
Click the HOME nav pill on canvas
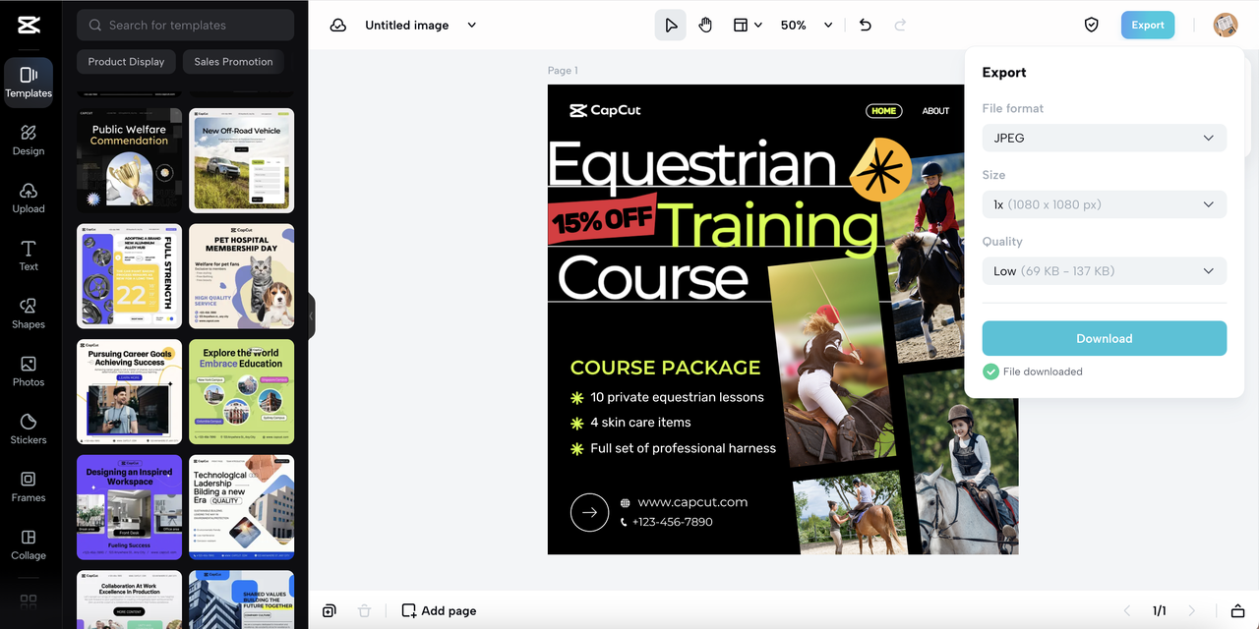884,111
